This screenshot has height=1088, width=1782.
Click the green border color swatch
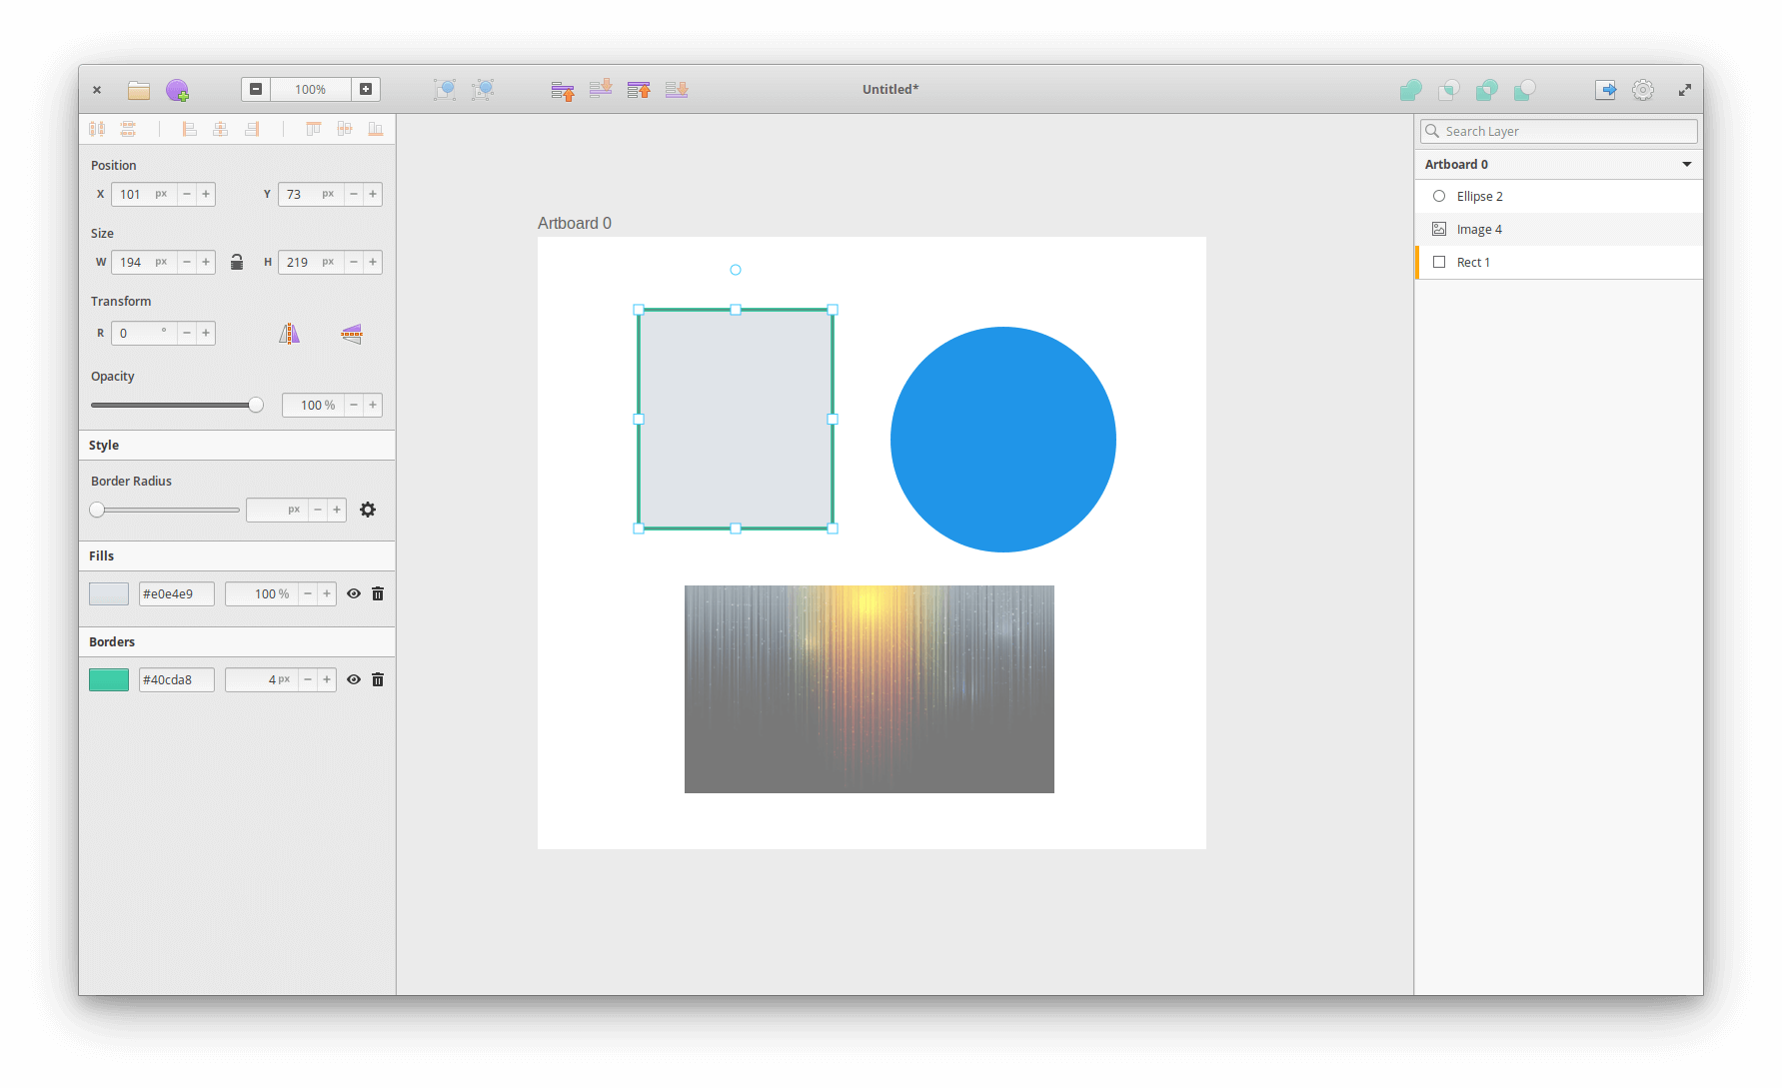[109, 679]
